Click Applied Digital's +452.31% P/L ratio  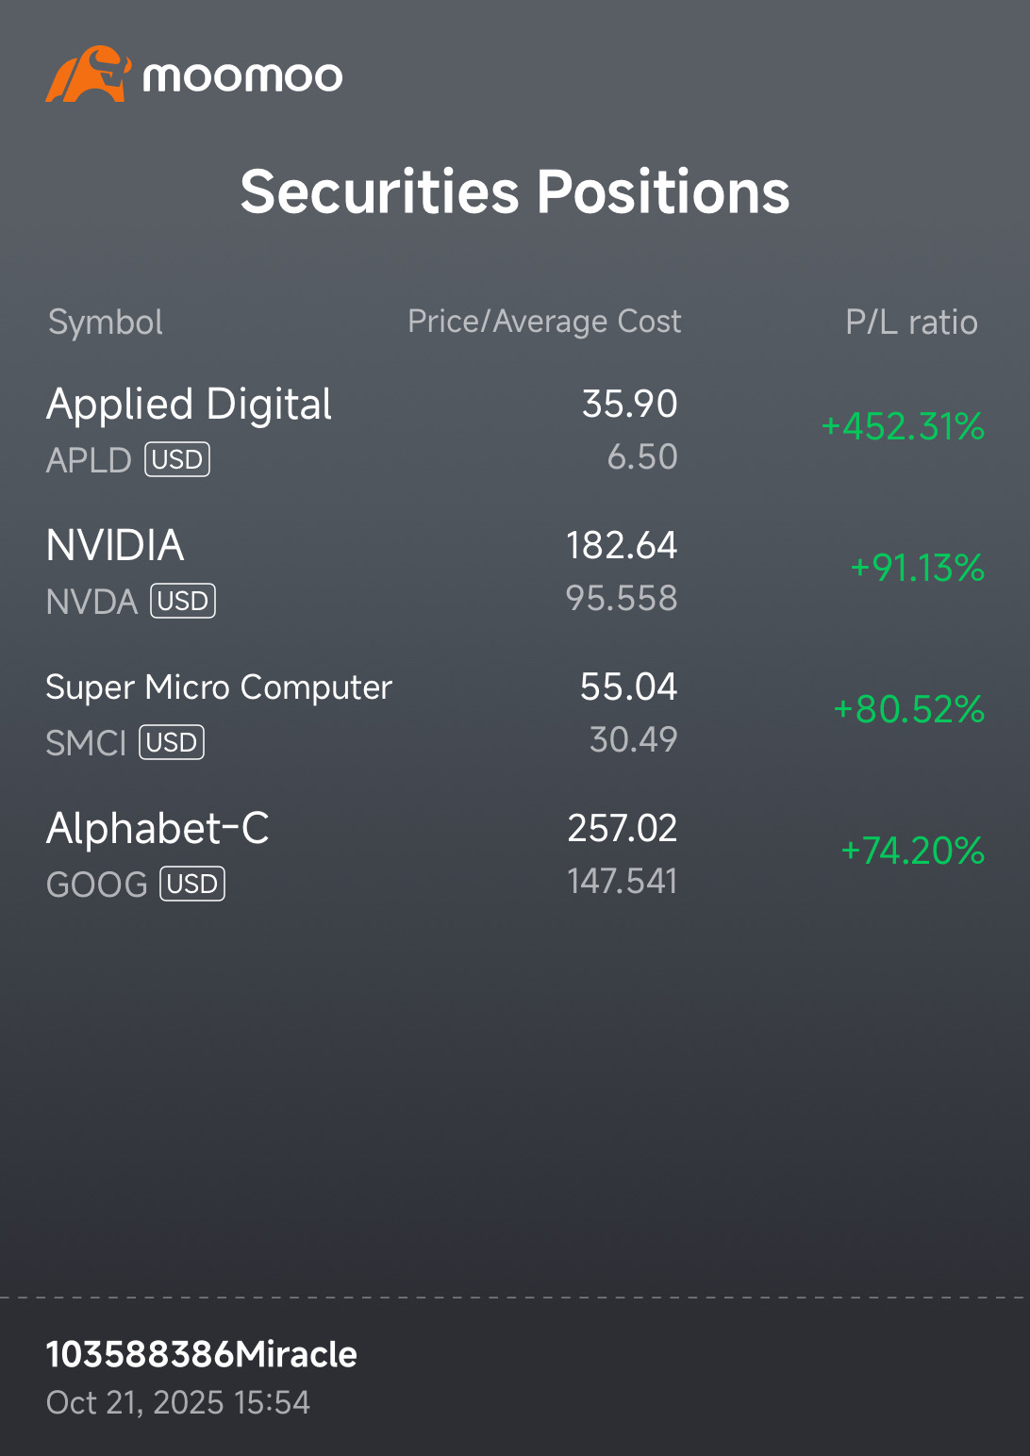903,427
